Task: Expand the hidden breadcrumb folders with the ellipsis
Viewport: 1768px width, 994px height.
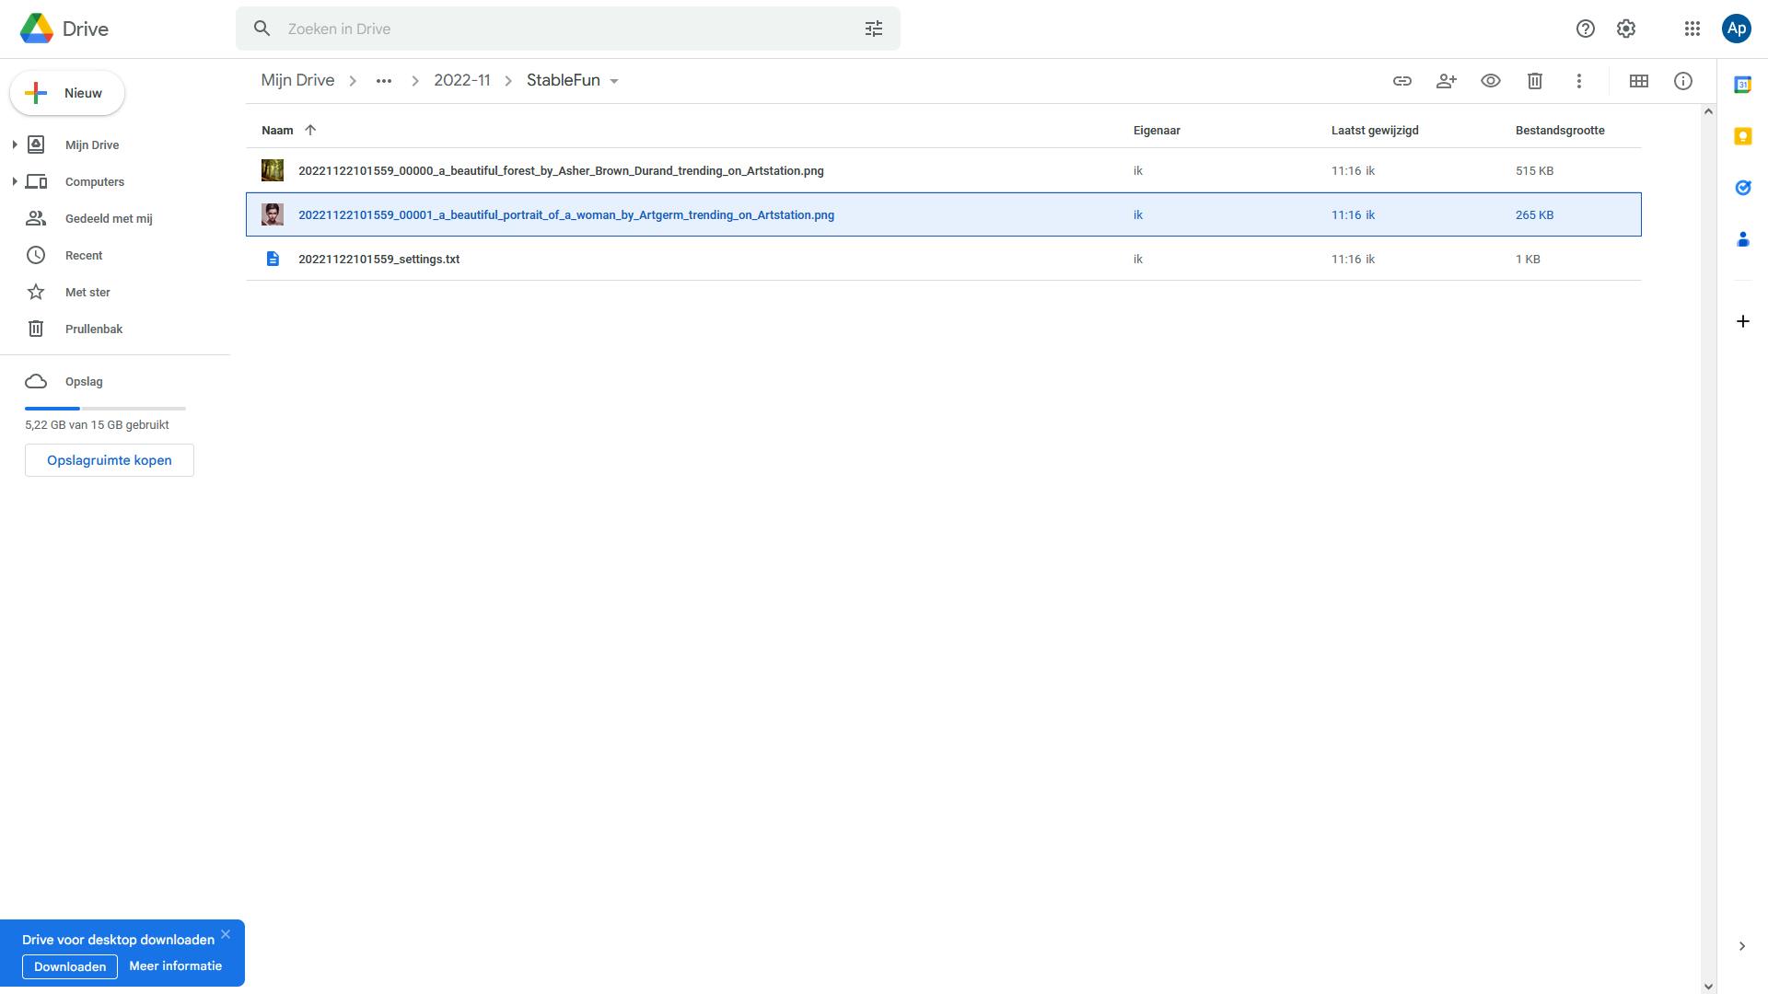Action: tap(383, 80)
